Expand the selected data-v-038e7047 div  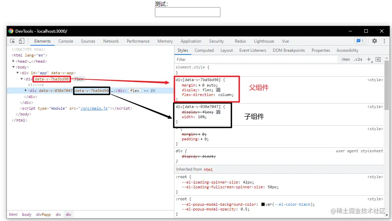(x=26, y=90)
